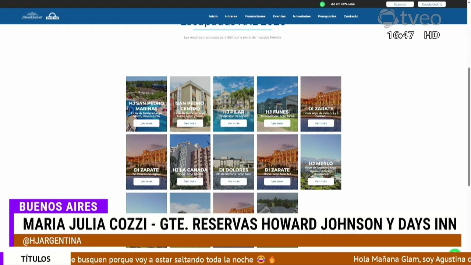The width and height of the screenshot is (471, 265).
Task: Click Ver más on HJ San Pedro Marinas card
Action: click(146, 123)
